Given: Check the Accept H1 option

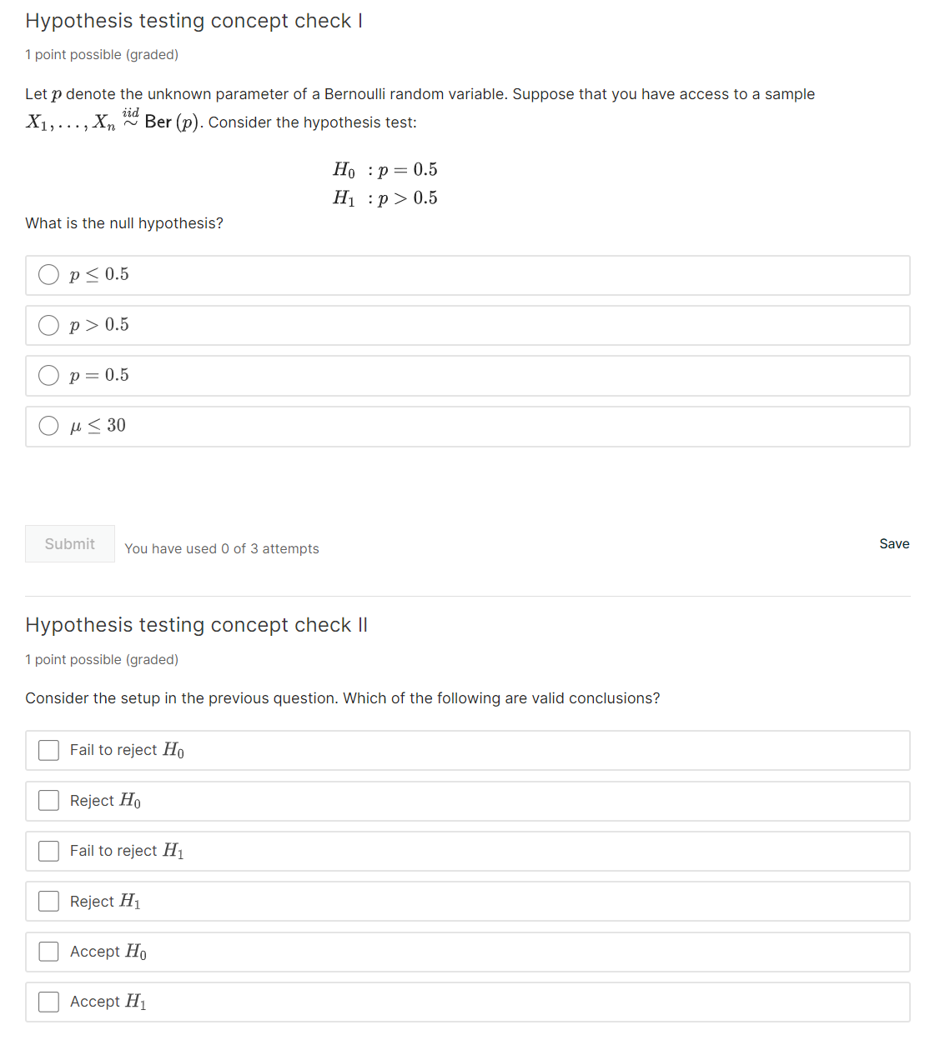Looking at the screenshot, I should pos(48,1002).
